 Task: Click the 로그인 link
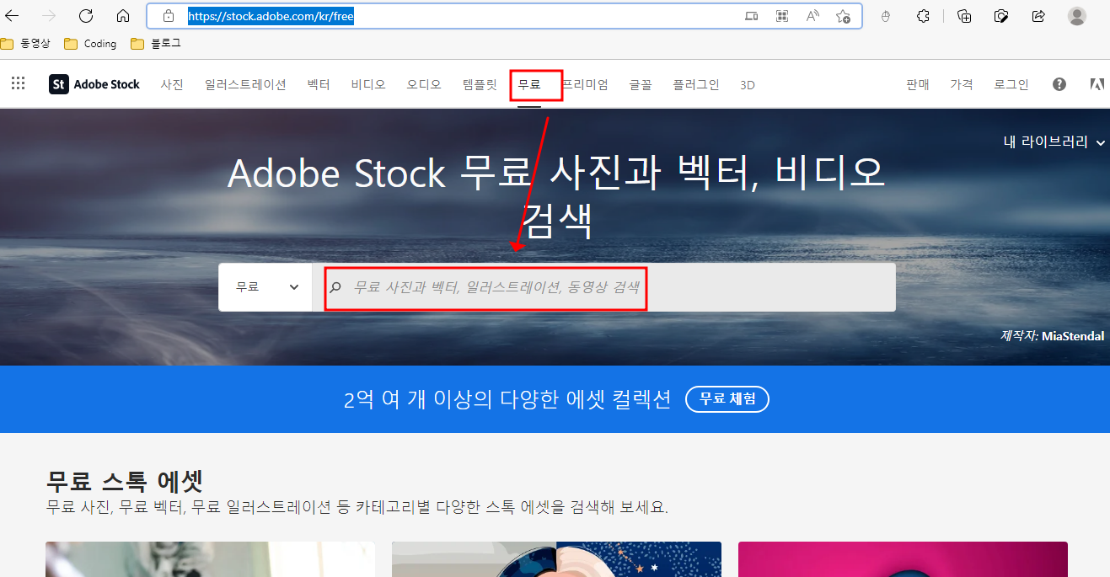pos(1011,84)
